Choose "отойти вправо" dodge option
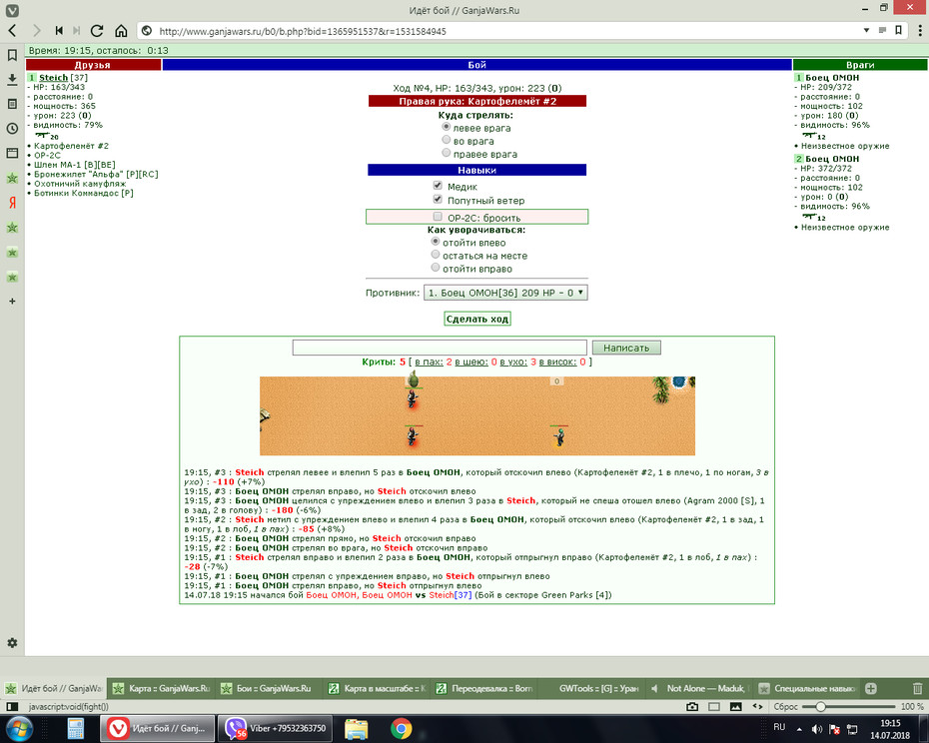Image resolution: width=929 pixels, height=743 pixels. coord(436,268)
